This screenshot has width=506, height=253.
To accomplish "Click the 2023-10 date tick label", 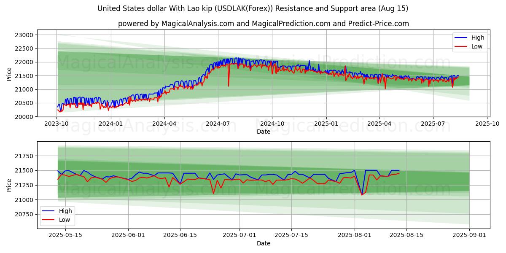I will [57, 124].
